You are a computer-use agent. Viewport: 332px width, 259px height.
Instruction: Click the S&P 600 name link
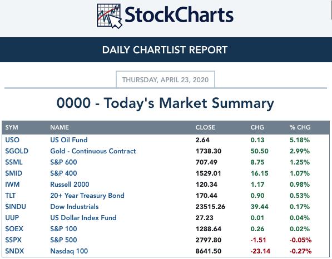[63, 162]
